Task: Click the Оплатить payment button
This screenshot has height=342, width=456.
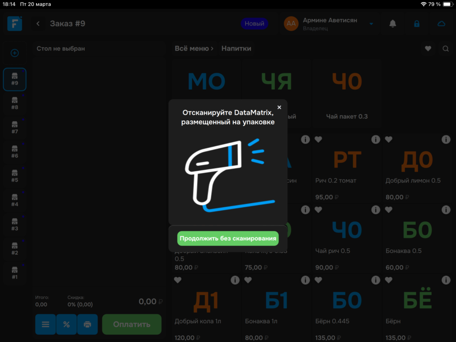Action: point(131,324)
